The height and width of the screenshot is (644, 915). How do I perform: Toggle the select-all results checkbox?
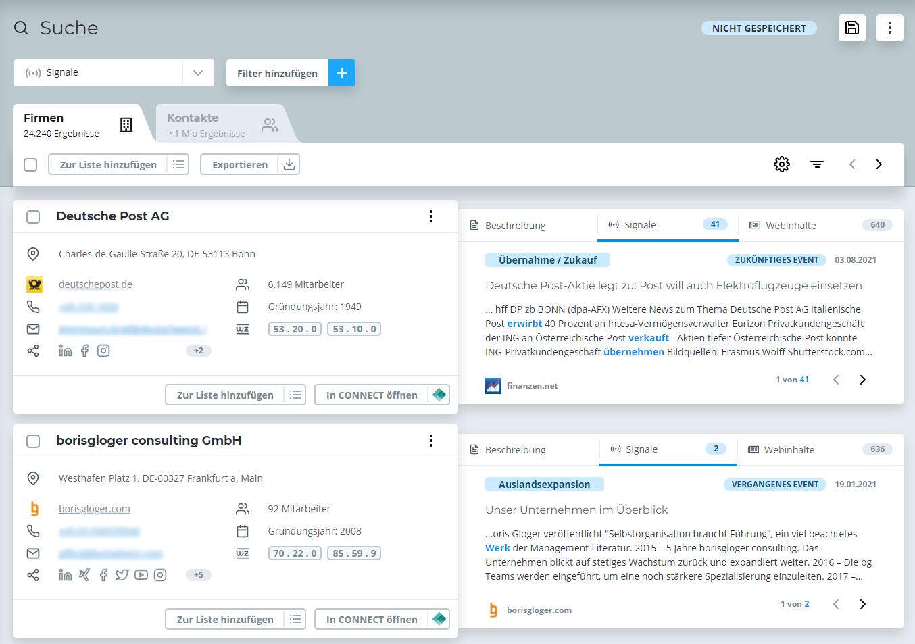click(30, 165)
